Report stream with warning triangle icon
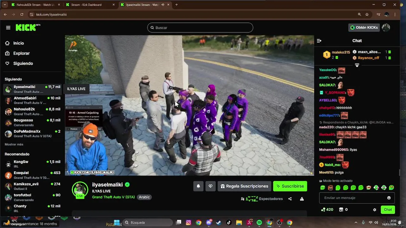The image size is (406, 228). point(302,199)
